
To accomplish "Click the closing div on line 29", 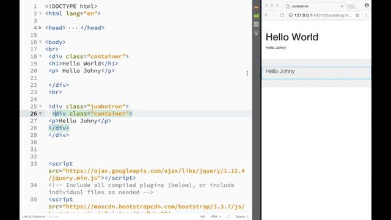I will click(59, 135).
